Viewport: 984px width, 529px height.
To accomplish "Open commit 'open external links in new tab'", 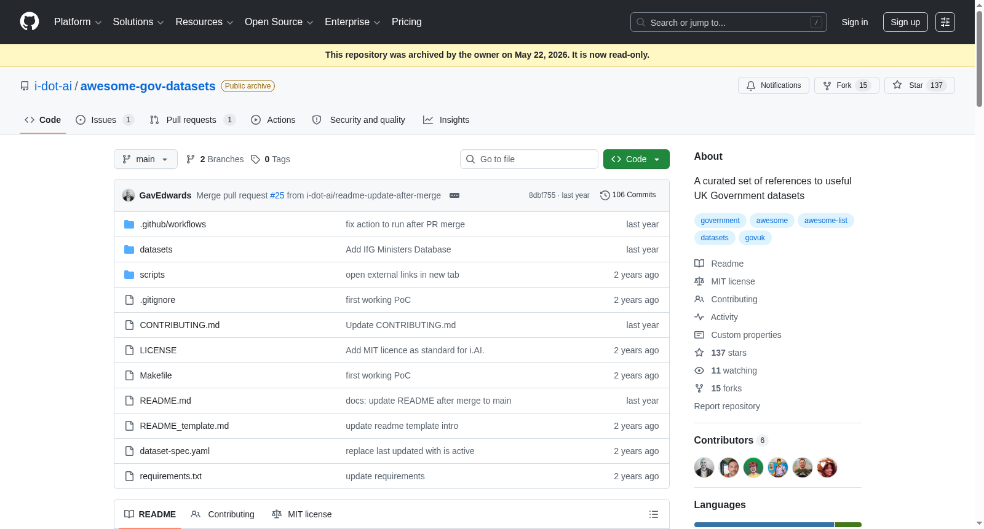I will pos(402,275).
